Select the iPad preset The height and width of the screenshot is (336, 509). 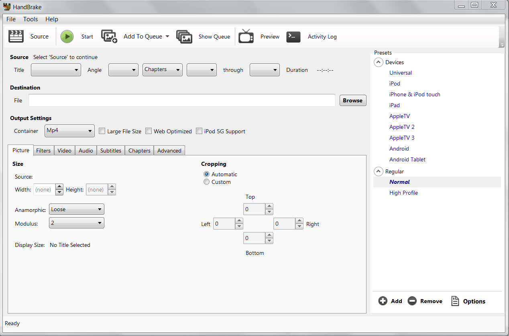point(395,105)
